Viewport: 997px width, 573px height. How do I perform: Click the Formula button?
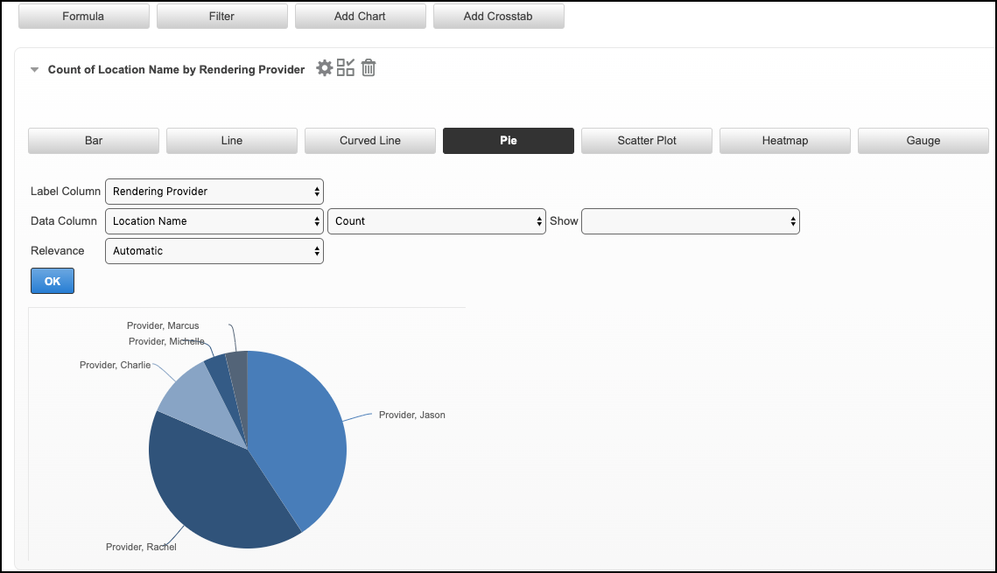pos(83,16)
